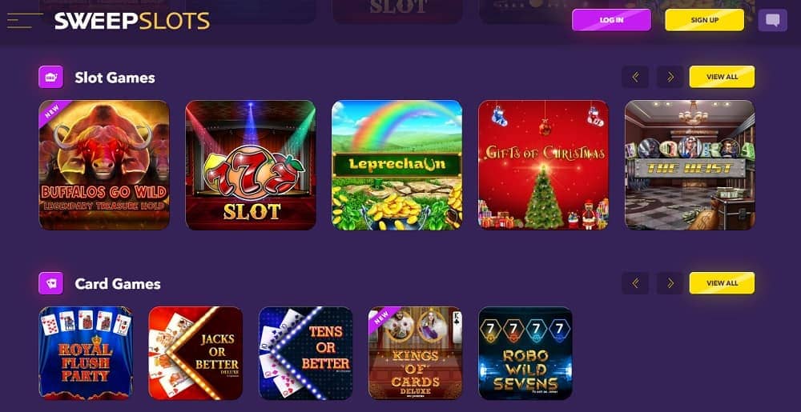Launch Buffalos Go Wild game
Viewport: 801px width, 412px height.
104,166
